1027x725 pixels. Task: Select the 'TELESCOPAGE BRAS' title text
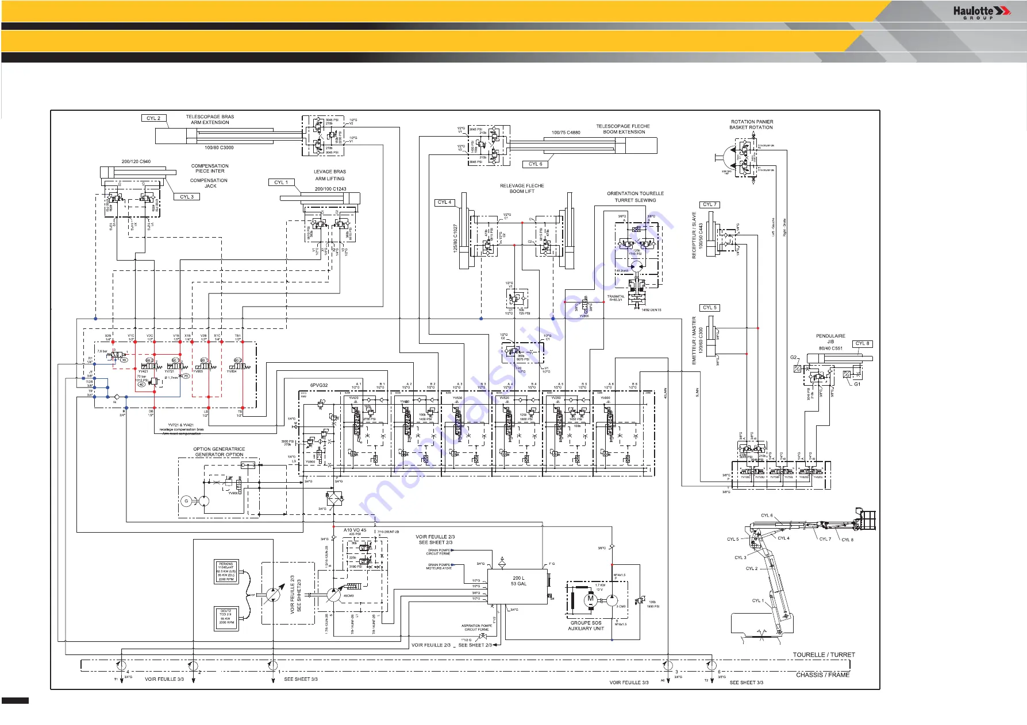(210, 117)
